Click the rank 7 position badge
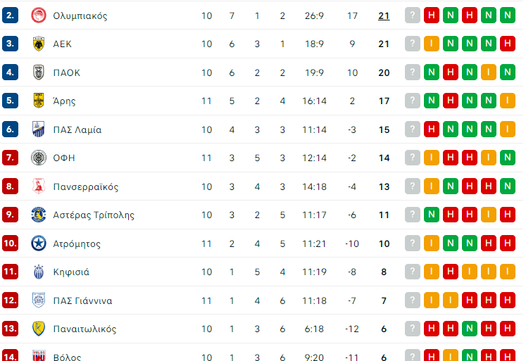Screen dimensions: 526x361 coord(10,158)
